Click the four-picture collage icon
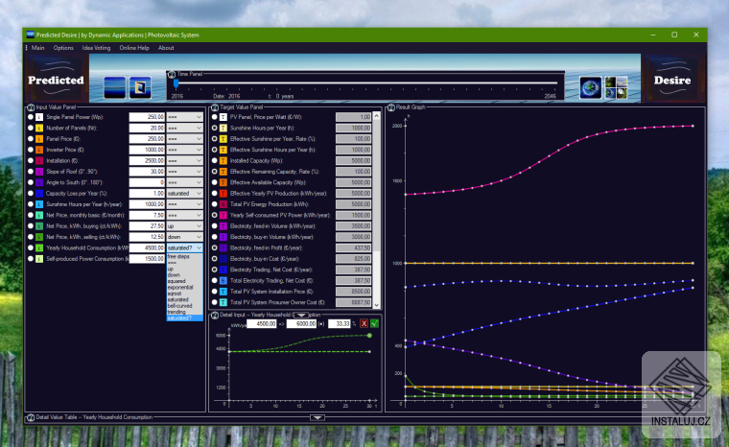This screenshot has width=729, height=447. coord(616,87)
